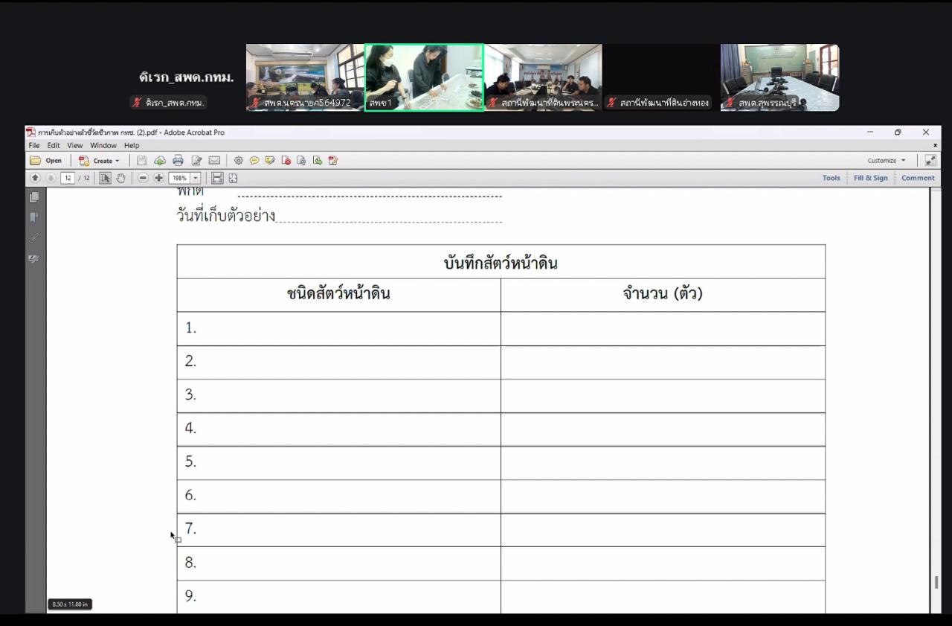This screenshot has height=626, width=952.
Task: Open the Help menu
Action: pos(132,145)
